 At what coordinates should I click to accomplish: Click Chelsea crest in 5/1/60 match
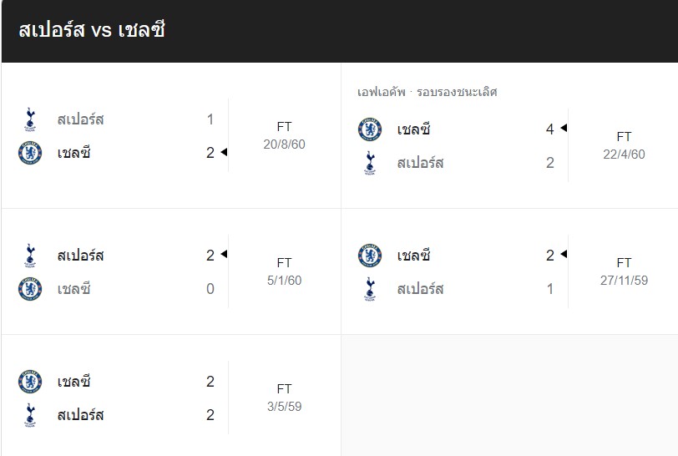tap(30, 289)
